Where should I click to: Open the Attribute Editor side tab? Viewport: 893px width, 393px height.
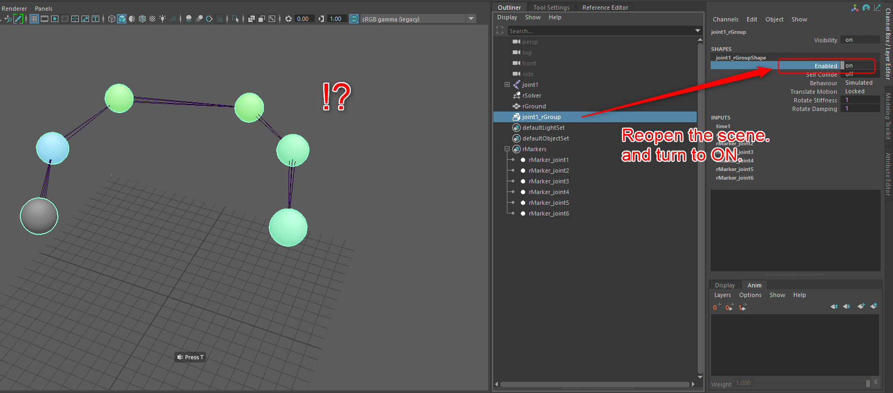click(888, 174)
